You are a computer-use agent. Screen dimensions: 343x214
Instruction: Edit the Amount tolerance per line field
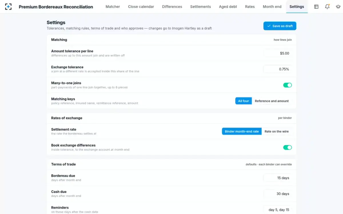coord(278,53)
